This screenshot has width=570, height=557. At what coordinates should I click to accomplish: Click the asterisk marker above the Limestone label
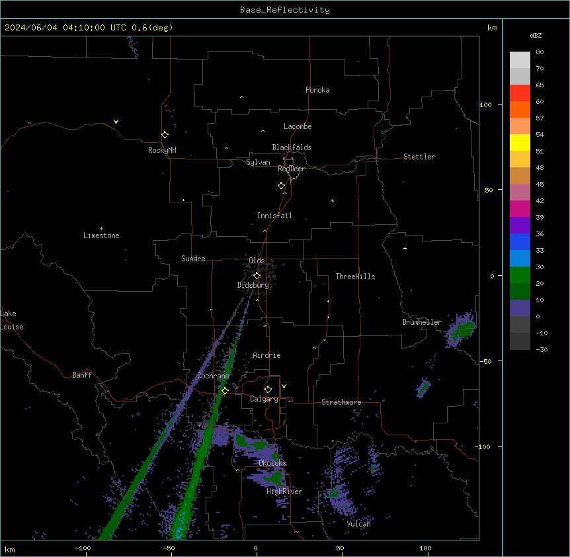click(101, 229)
